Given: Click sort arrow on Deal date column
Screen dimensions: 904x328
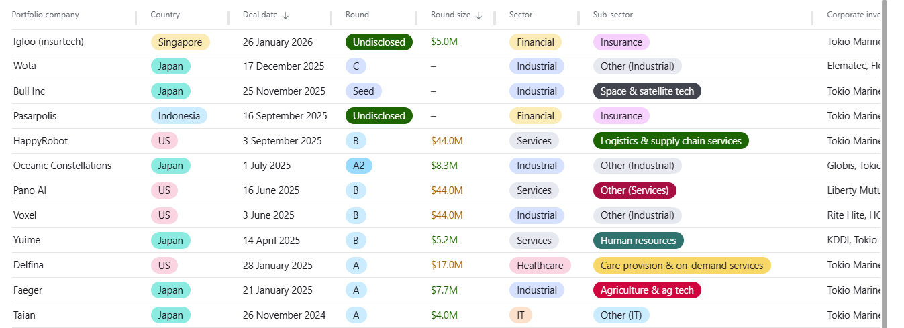Looking at the screenshot, I should [x=285, y=15].
